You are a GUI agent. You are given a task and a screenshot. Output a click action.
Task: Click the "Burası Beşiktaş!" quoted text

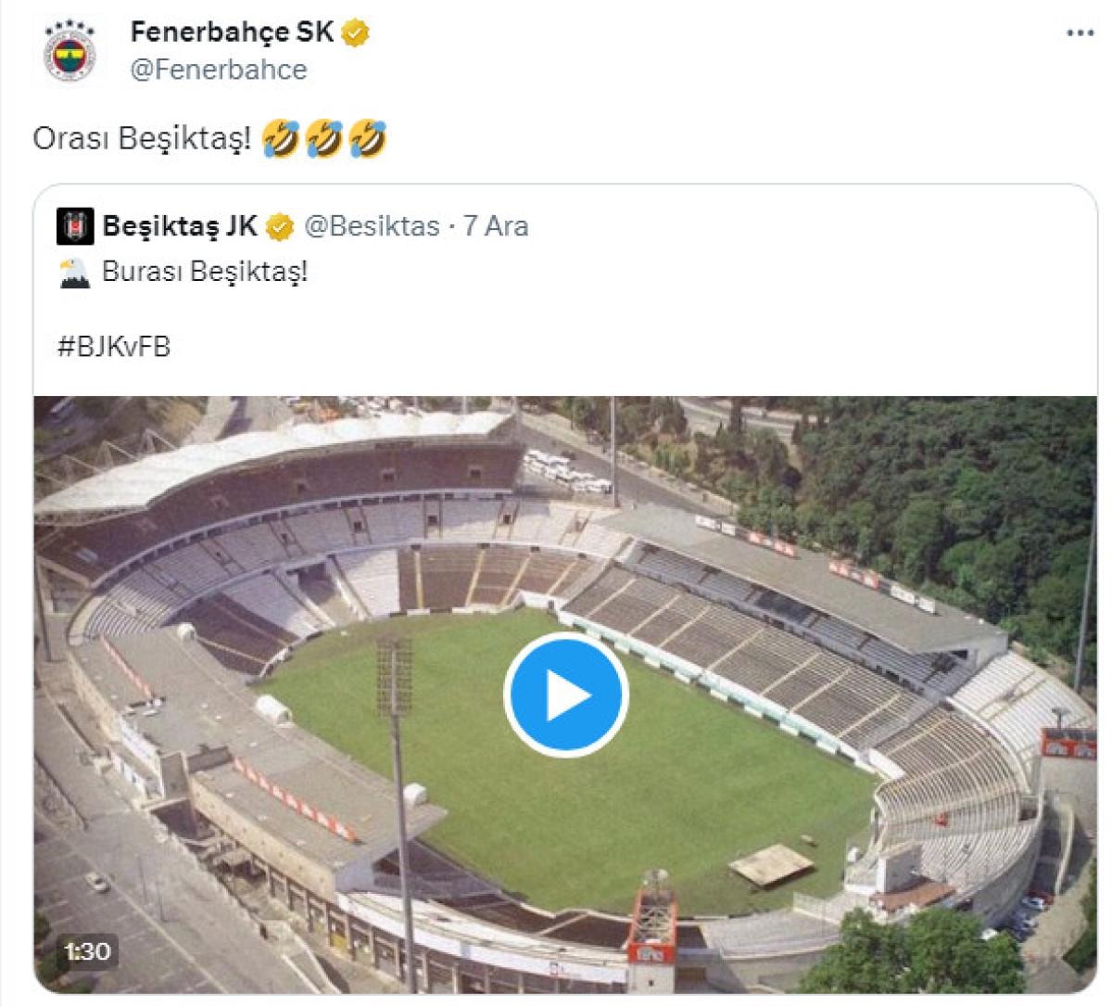click(205, 273)
